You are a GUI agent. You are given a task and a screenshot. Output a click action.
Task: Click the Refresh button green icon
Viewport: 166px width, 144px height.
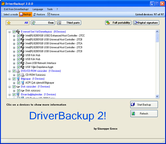(133, 113)
